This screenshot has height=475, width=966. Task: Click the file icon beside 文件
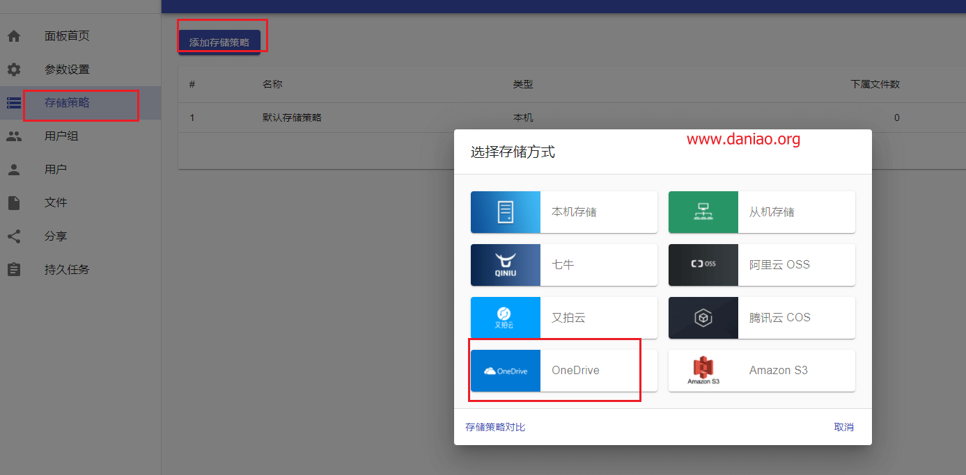coord(14,203)
